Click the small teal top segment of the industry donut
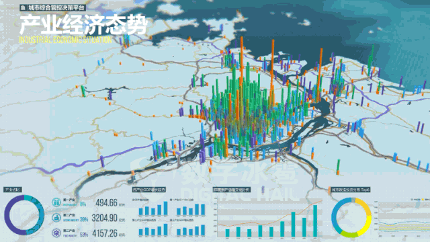Viewport: 430px width, 242px height. point(28,198)
